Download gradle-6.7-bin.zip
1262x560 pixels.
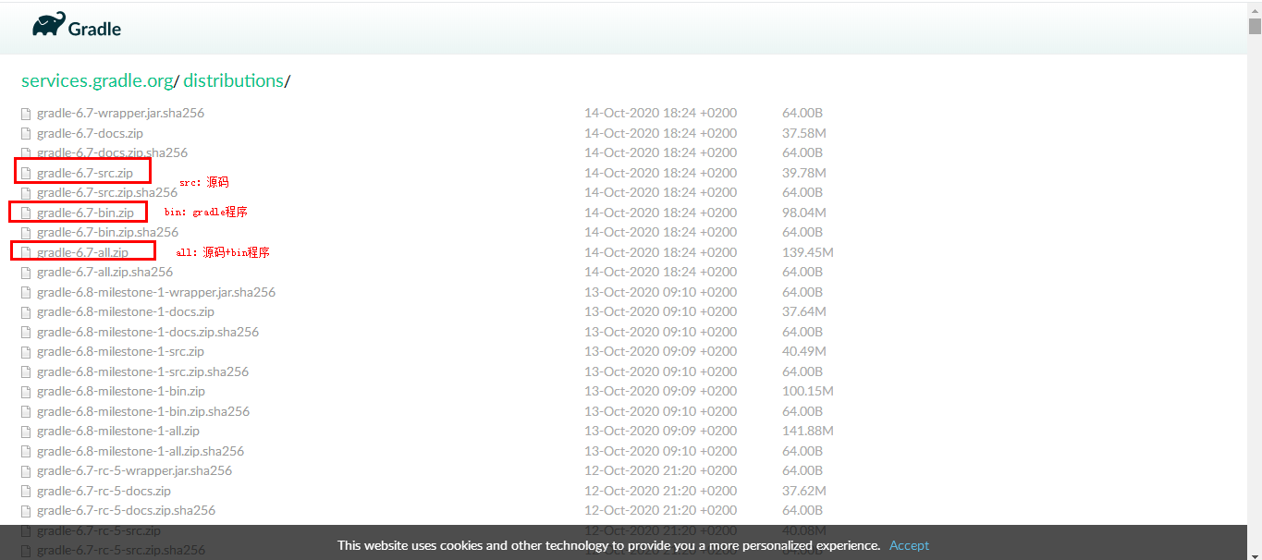pos(85,213)
